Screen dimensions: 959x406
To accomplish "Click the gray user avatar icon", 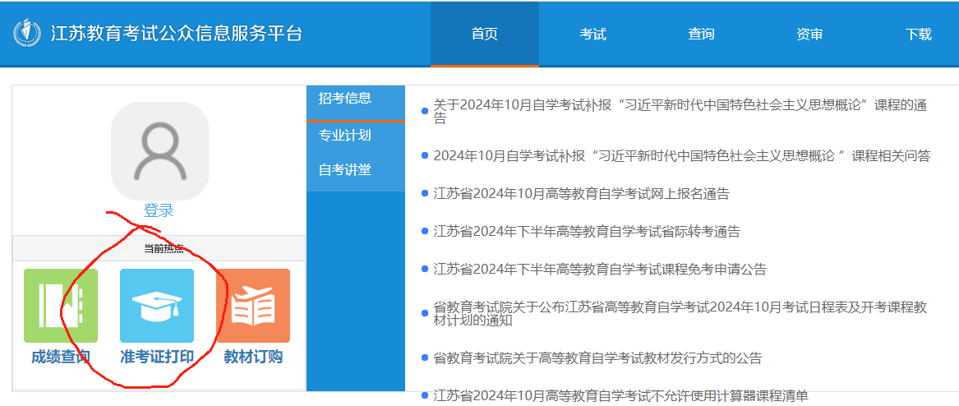I will click(160, 151).
